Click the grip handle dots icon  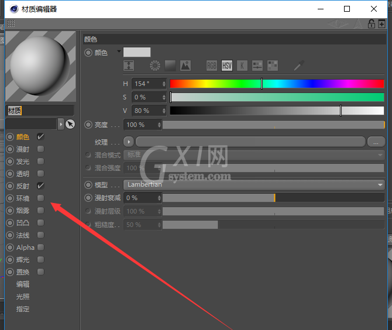[x=11, y=23]
